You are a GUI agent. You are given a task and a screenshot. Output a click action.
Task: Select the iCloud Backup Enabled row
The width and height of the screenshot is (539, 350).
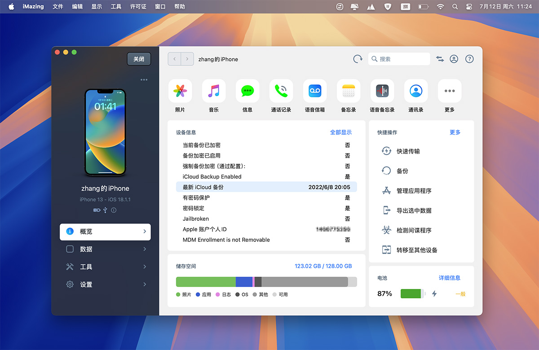[x=266, y=176]
